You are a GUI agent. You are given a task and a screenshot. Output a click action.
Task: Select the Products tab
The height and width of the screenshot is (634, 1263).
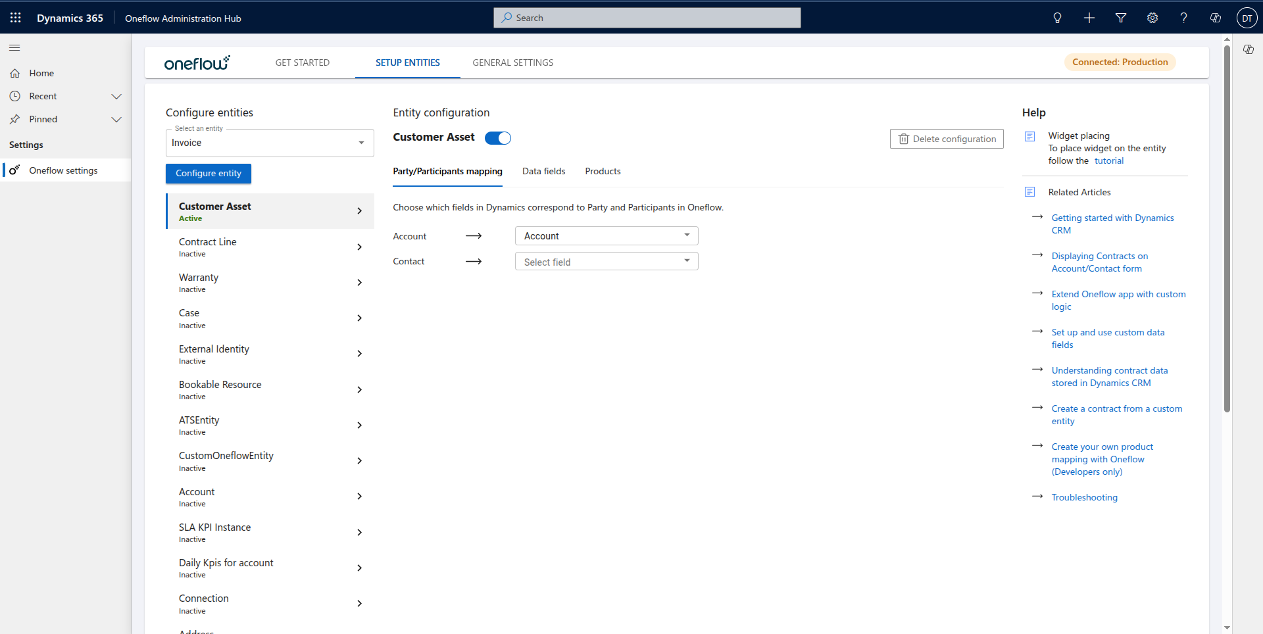point(603,171)
